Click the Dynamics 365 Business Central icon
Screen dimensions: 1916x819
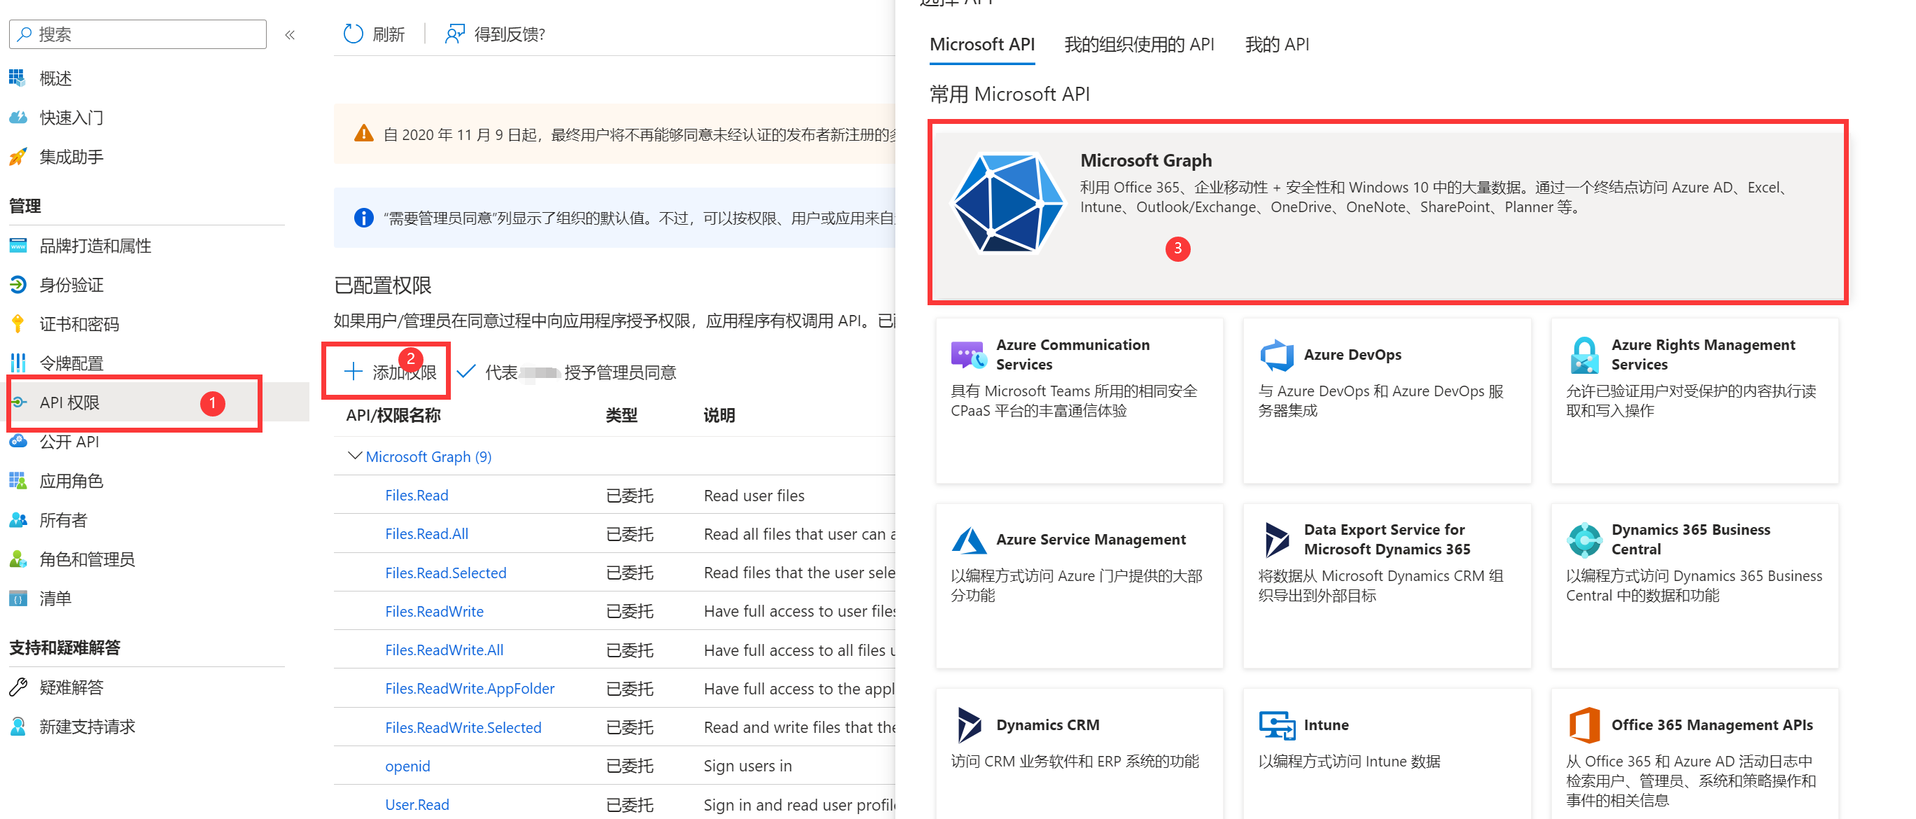1584,540
